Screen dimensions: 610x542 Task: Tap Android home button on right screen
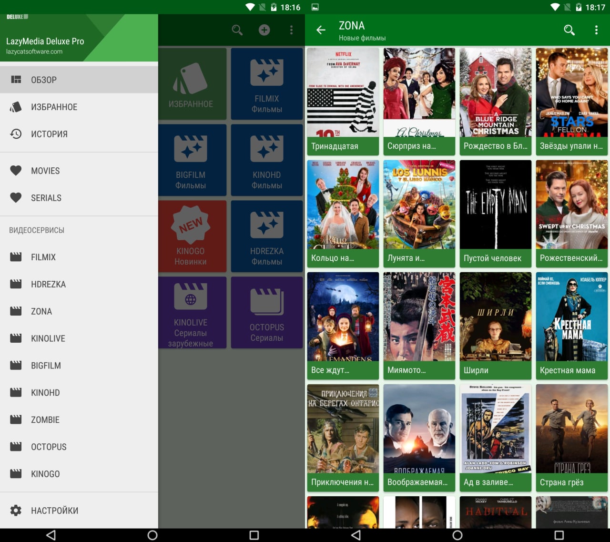coord(457,535)
